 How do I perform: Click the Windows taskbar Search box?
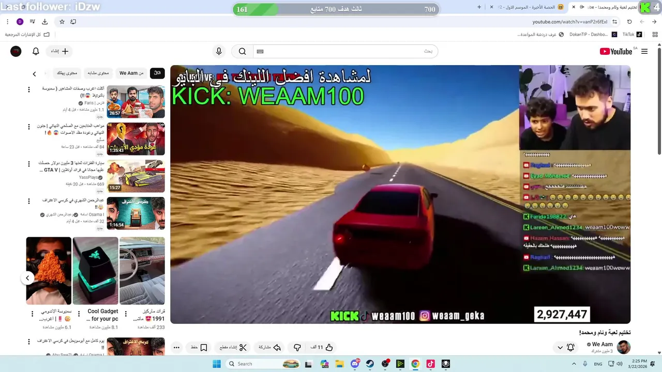(x=264, y=364)
